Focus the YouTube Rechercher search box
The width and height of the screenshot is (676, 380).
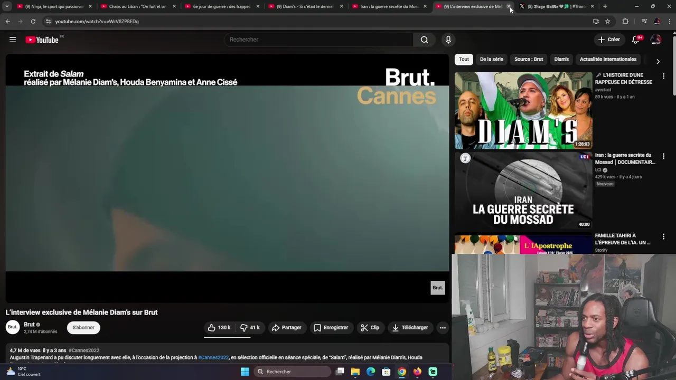[320, 40]
